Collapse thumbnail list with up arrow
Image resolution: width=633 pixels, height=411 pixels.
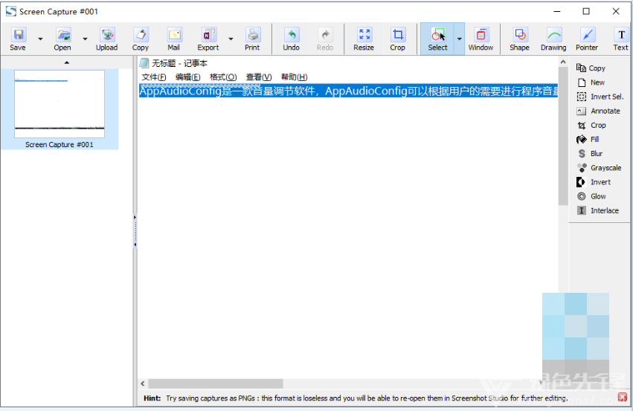tap(67, 62)
